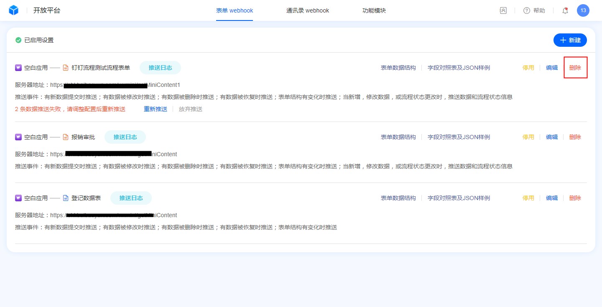602x307 pixels.
Task: Click purple app icon in first webhook row
Action: click(18, 68)
